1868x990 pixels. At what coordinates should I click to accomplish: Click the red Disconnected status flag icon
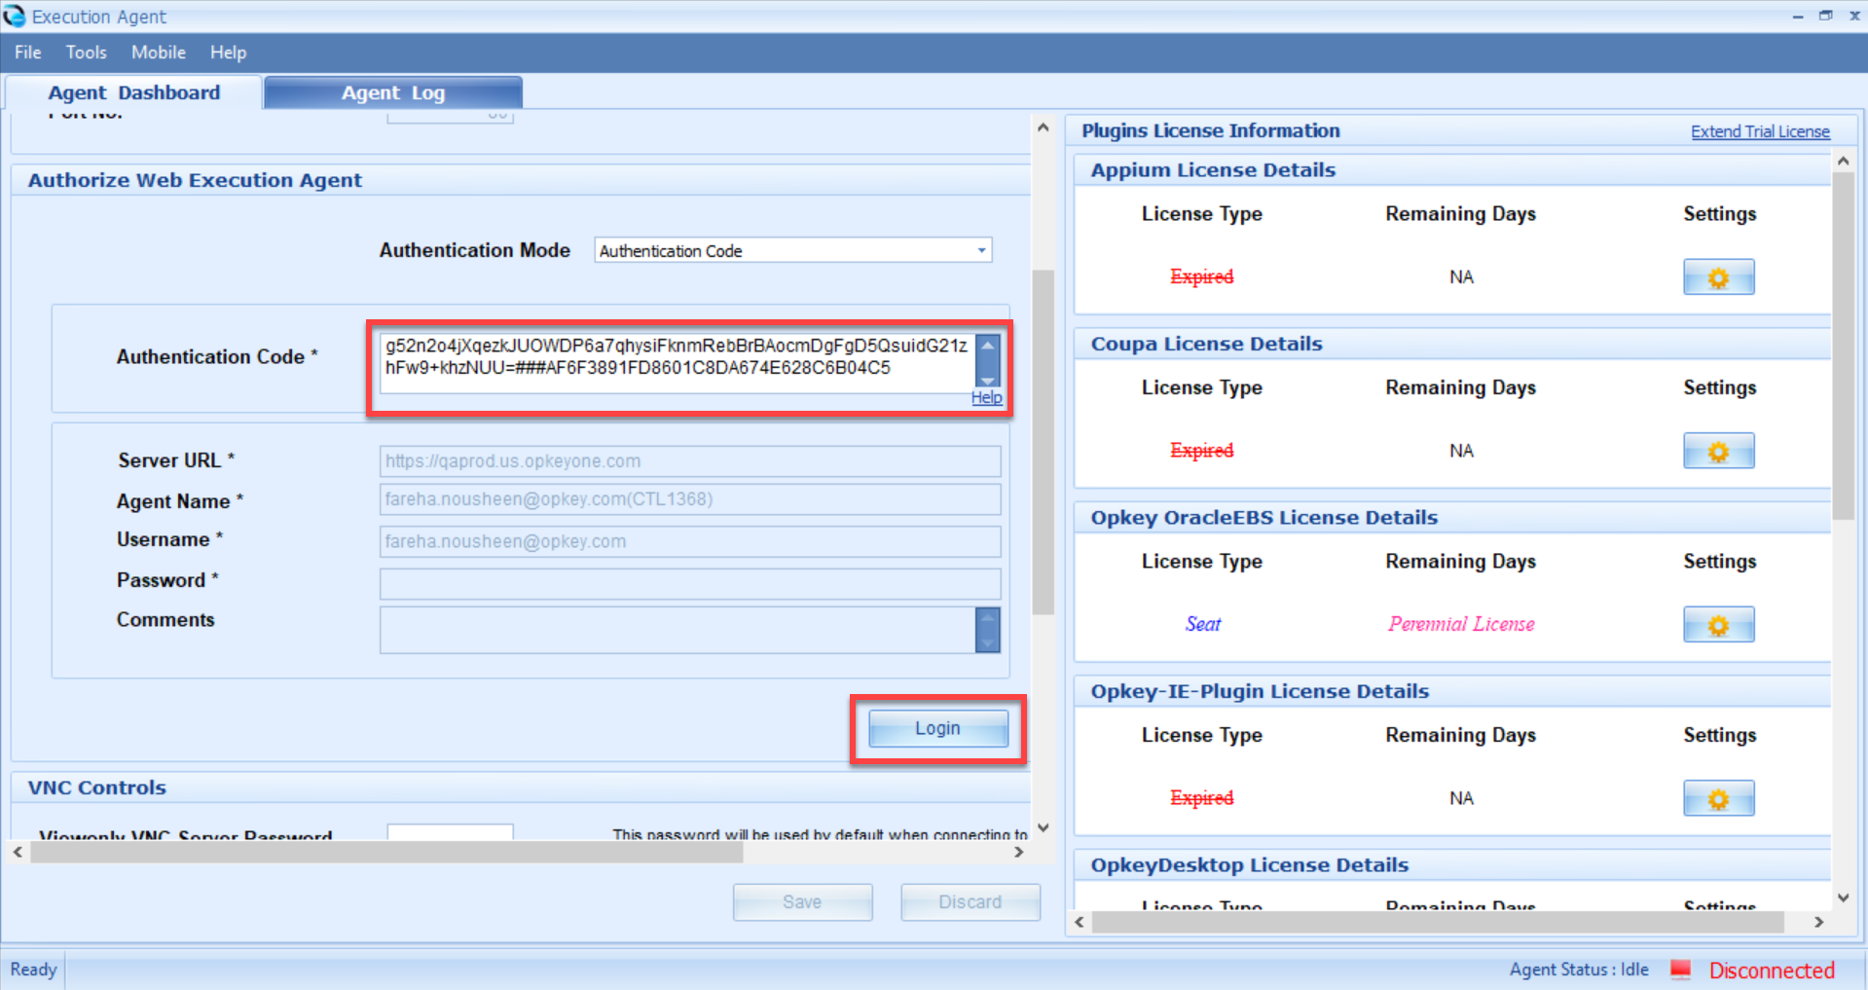pos(1681,970)
